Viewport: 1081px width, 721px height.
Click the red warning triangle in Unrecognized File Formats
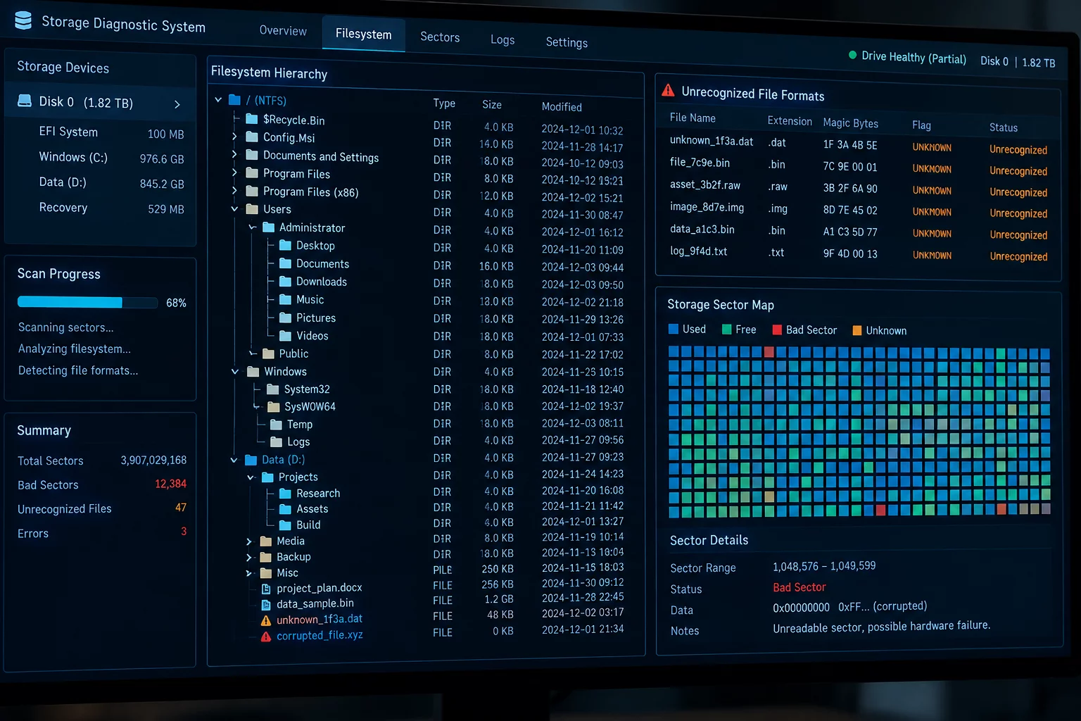pos(668,90)
